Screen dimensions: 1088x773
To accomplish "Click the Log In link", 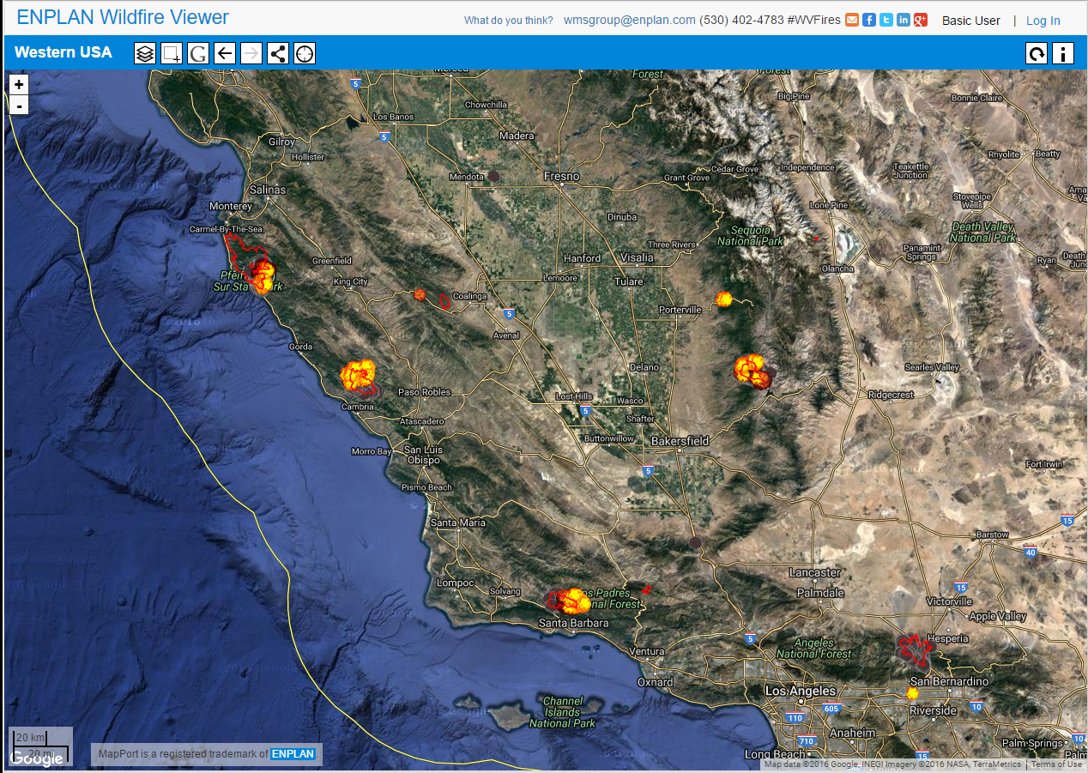I will click(x=1043, y=21).
